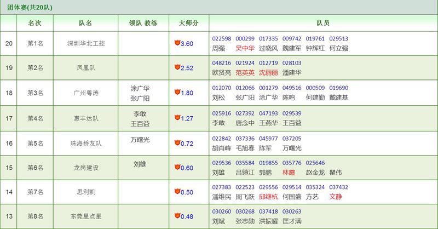Click the master point icon beside 0.72
Viewport: 438px width, 229px height.
tap(177, 142)
